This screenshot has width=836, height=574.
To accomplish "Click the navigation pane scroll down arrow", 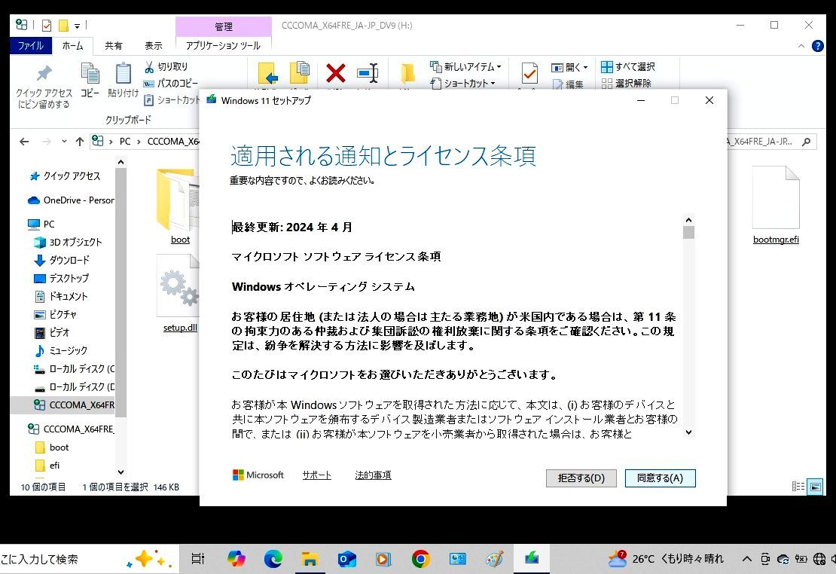I will 121,472.
